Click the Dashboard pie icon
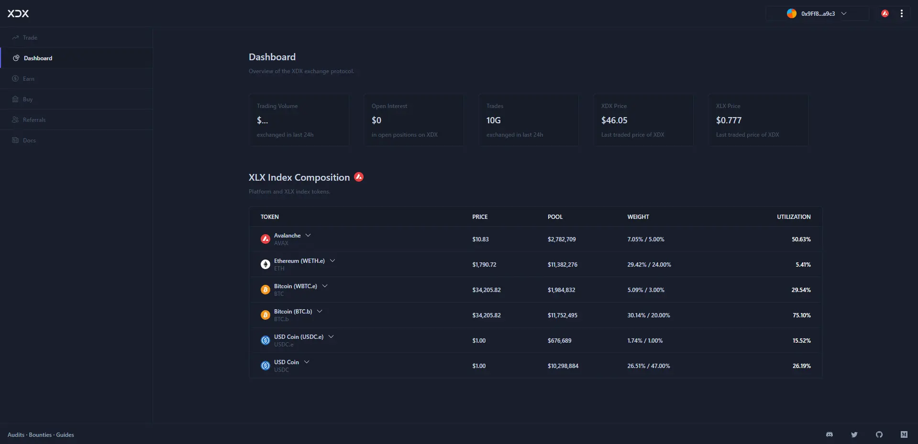This screenshot has height=444, width=918. (16, 58)
